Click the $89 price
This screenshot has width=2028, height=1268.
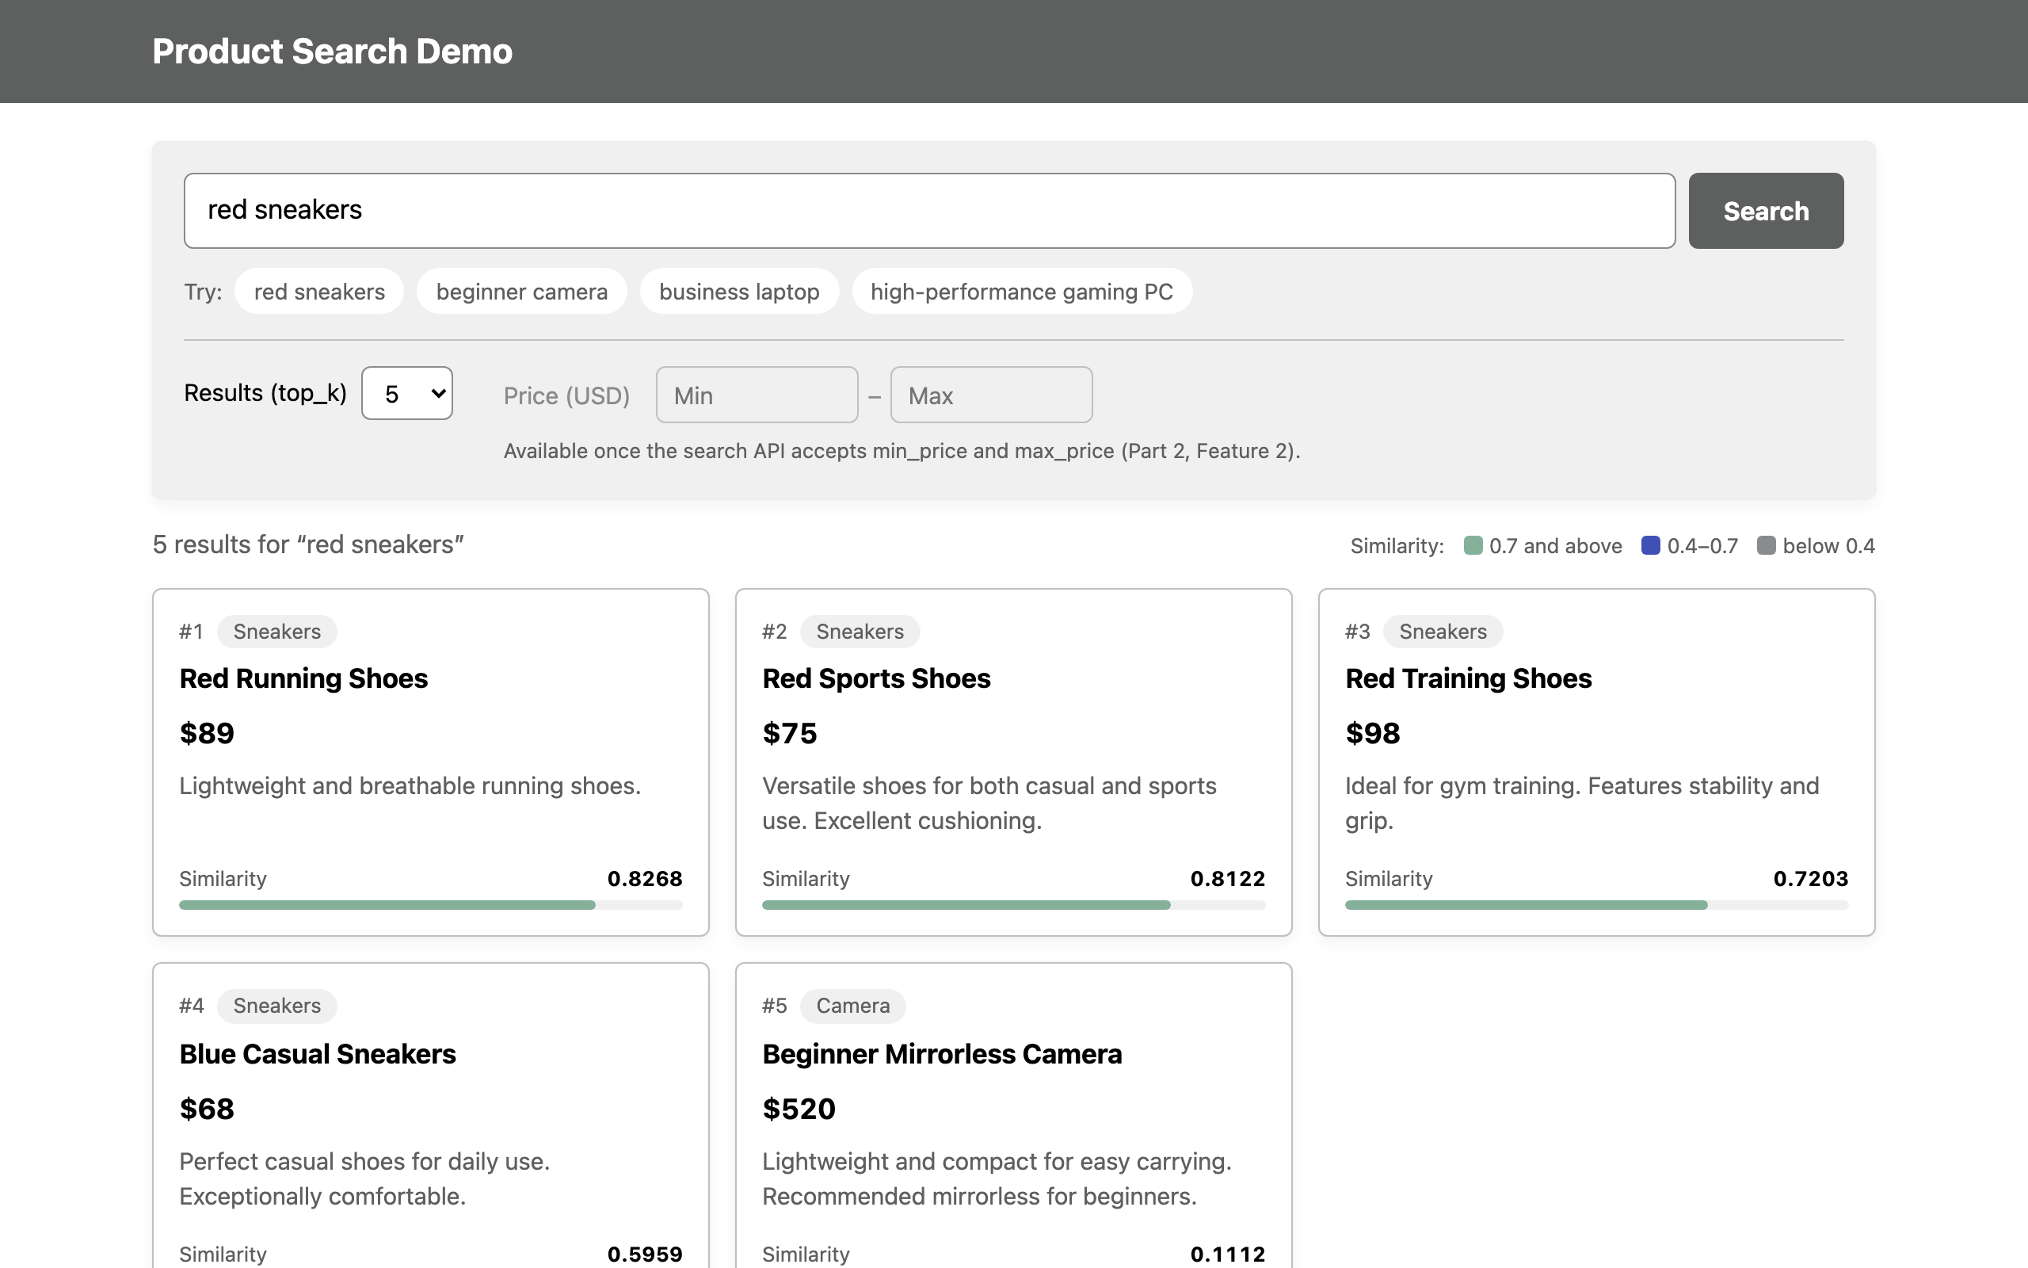pos(207,733)
